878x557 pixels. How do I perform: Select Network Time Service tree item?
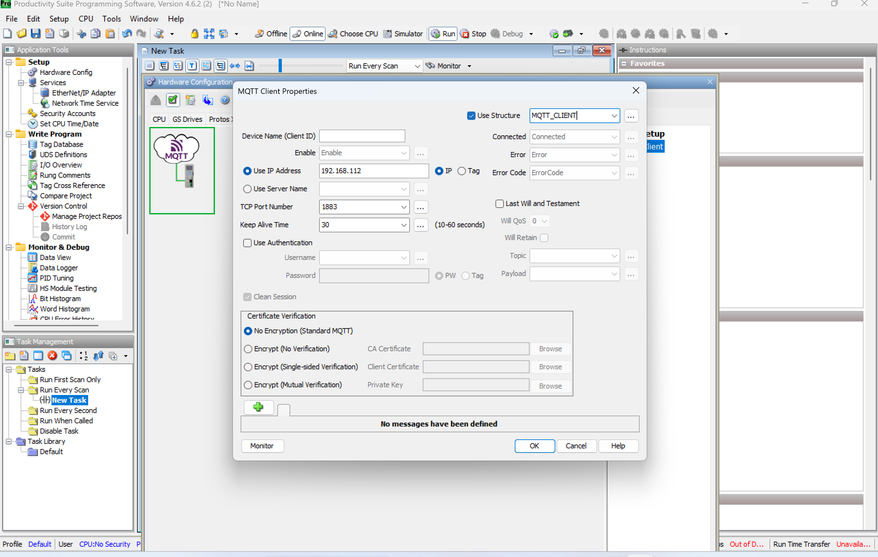[x=85, y=103]
